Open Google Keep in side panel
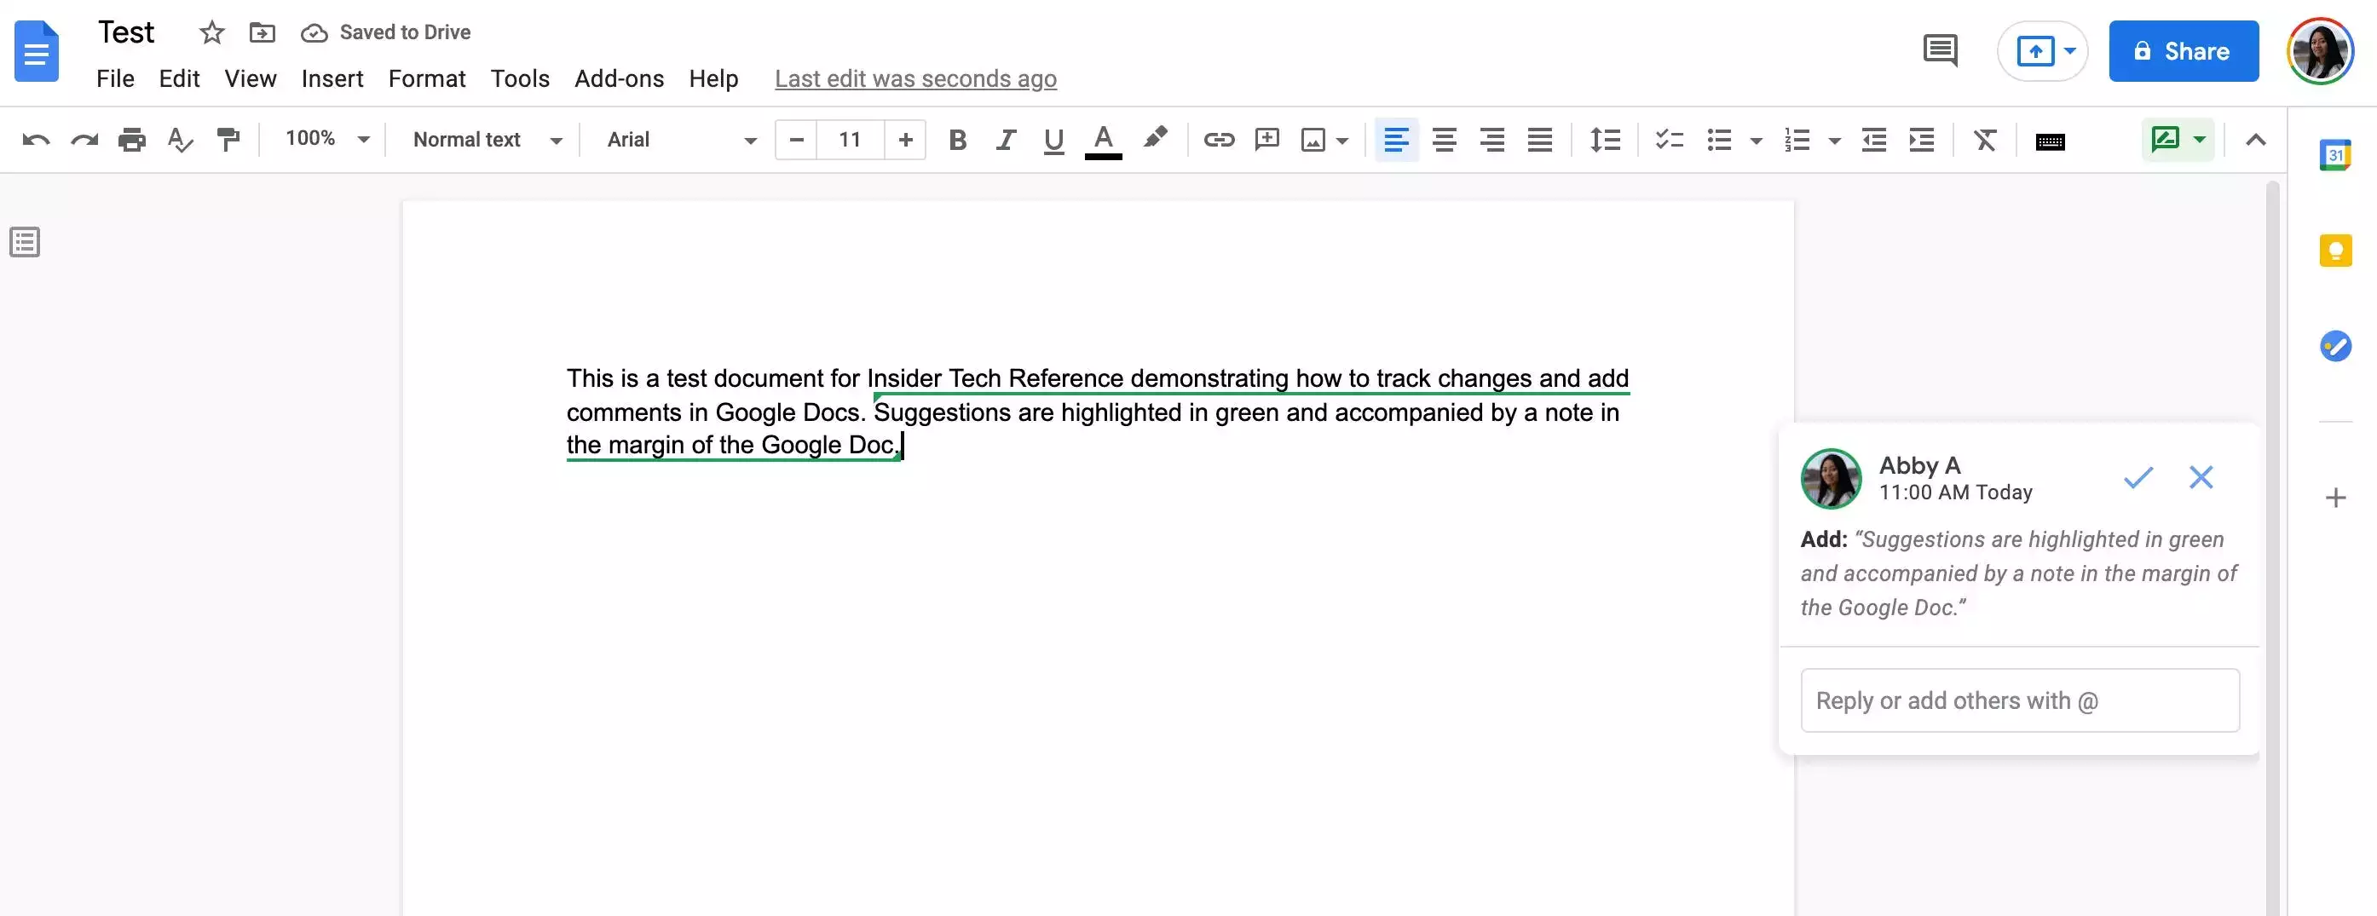This screenshot has height=916, width=2377. (x=2334, y=250)
